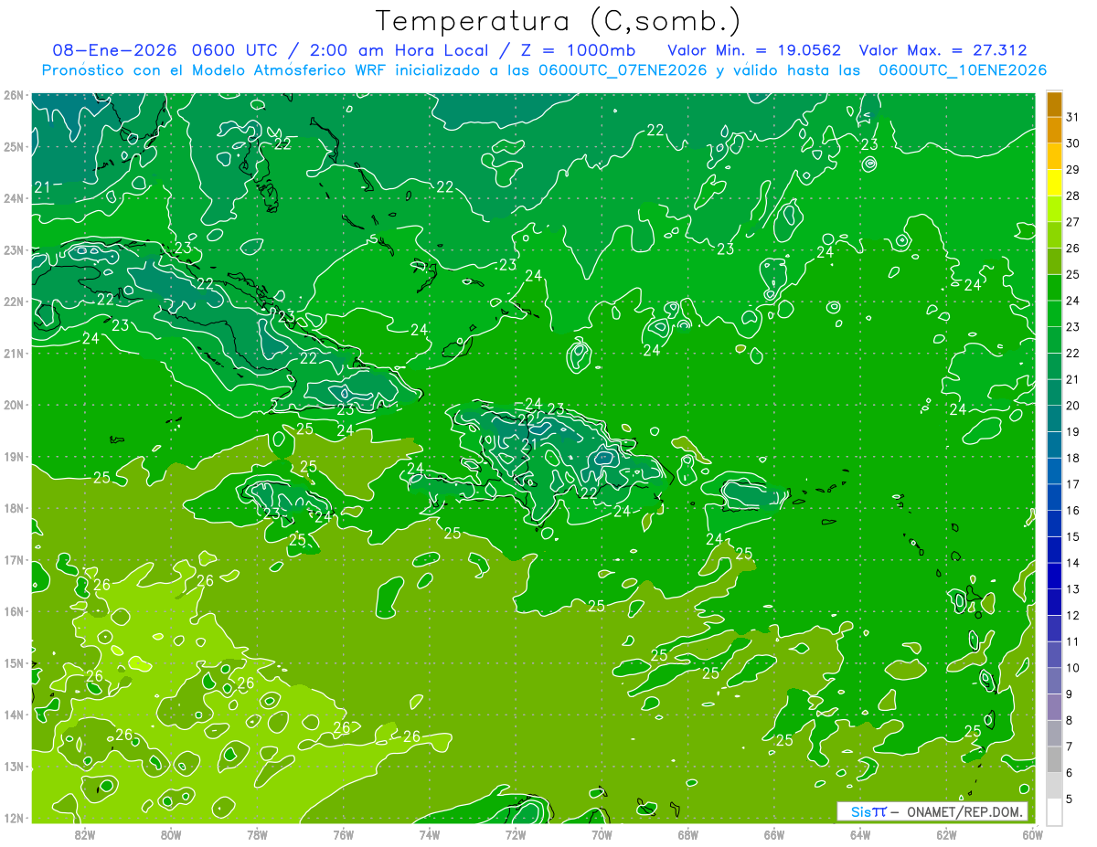
Task: Select the brown-orange swatch above legend value 31
Action: click(1054, 103)
